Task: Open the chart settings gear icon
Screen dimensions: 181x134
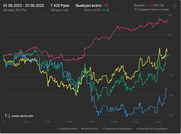Action: click(175, 6)
